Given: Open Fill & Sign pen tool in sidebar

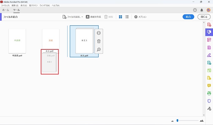Looking at the screenshot, I should point(209,55).
